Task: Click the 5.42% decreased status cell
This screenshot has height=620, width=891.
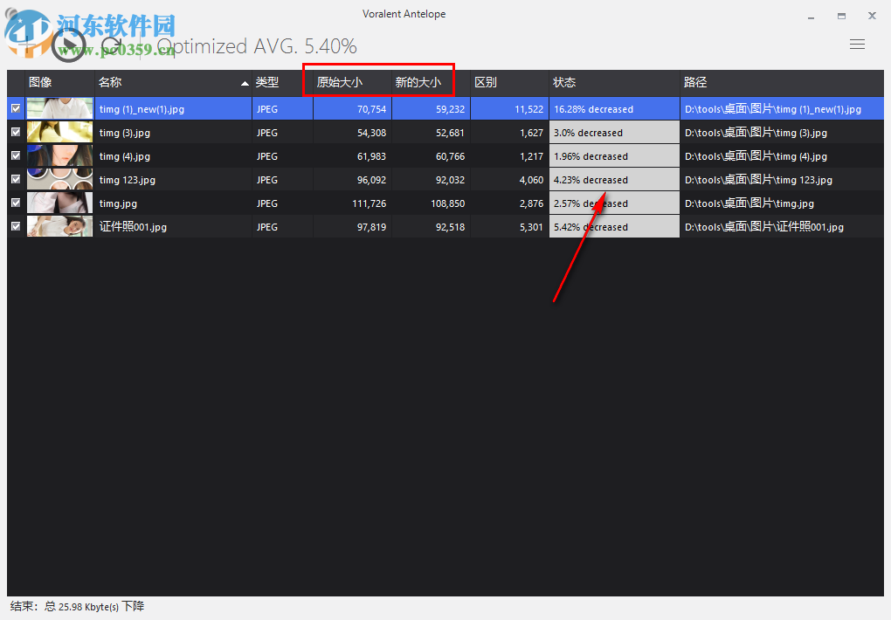Action: (x=614, y=226)
